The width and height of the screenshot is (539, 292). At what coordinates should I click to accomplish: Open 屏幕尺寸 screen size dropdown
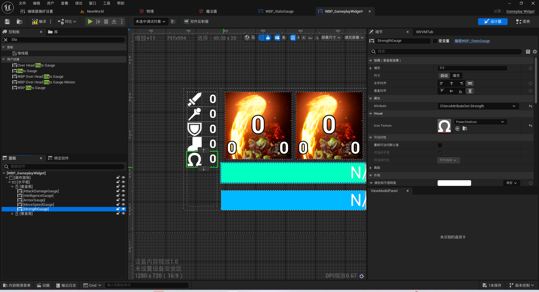331,38
